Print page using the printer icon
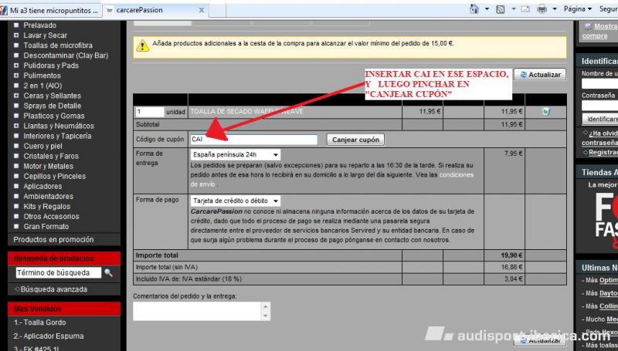The height and width of the screenshot is (351, 618). tap(542, 9)
